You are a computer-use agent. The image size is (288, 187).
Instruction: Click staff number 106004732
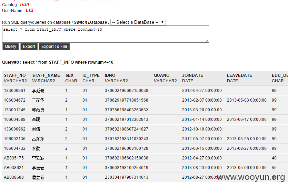15,148
